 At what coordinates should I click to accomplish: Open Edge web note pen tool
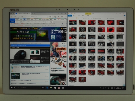[x=58, y=17]
